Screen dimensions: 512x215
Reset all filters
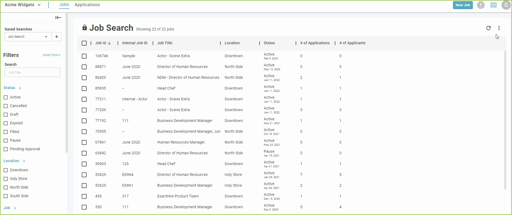click(x=51, y=55)
